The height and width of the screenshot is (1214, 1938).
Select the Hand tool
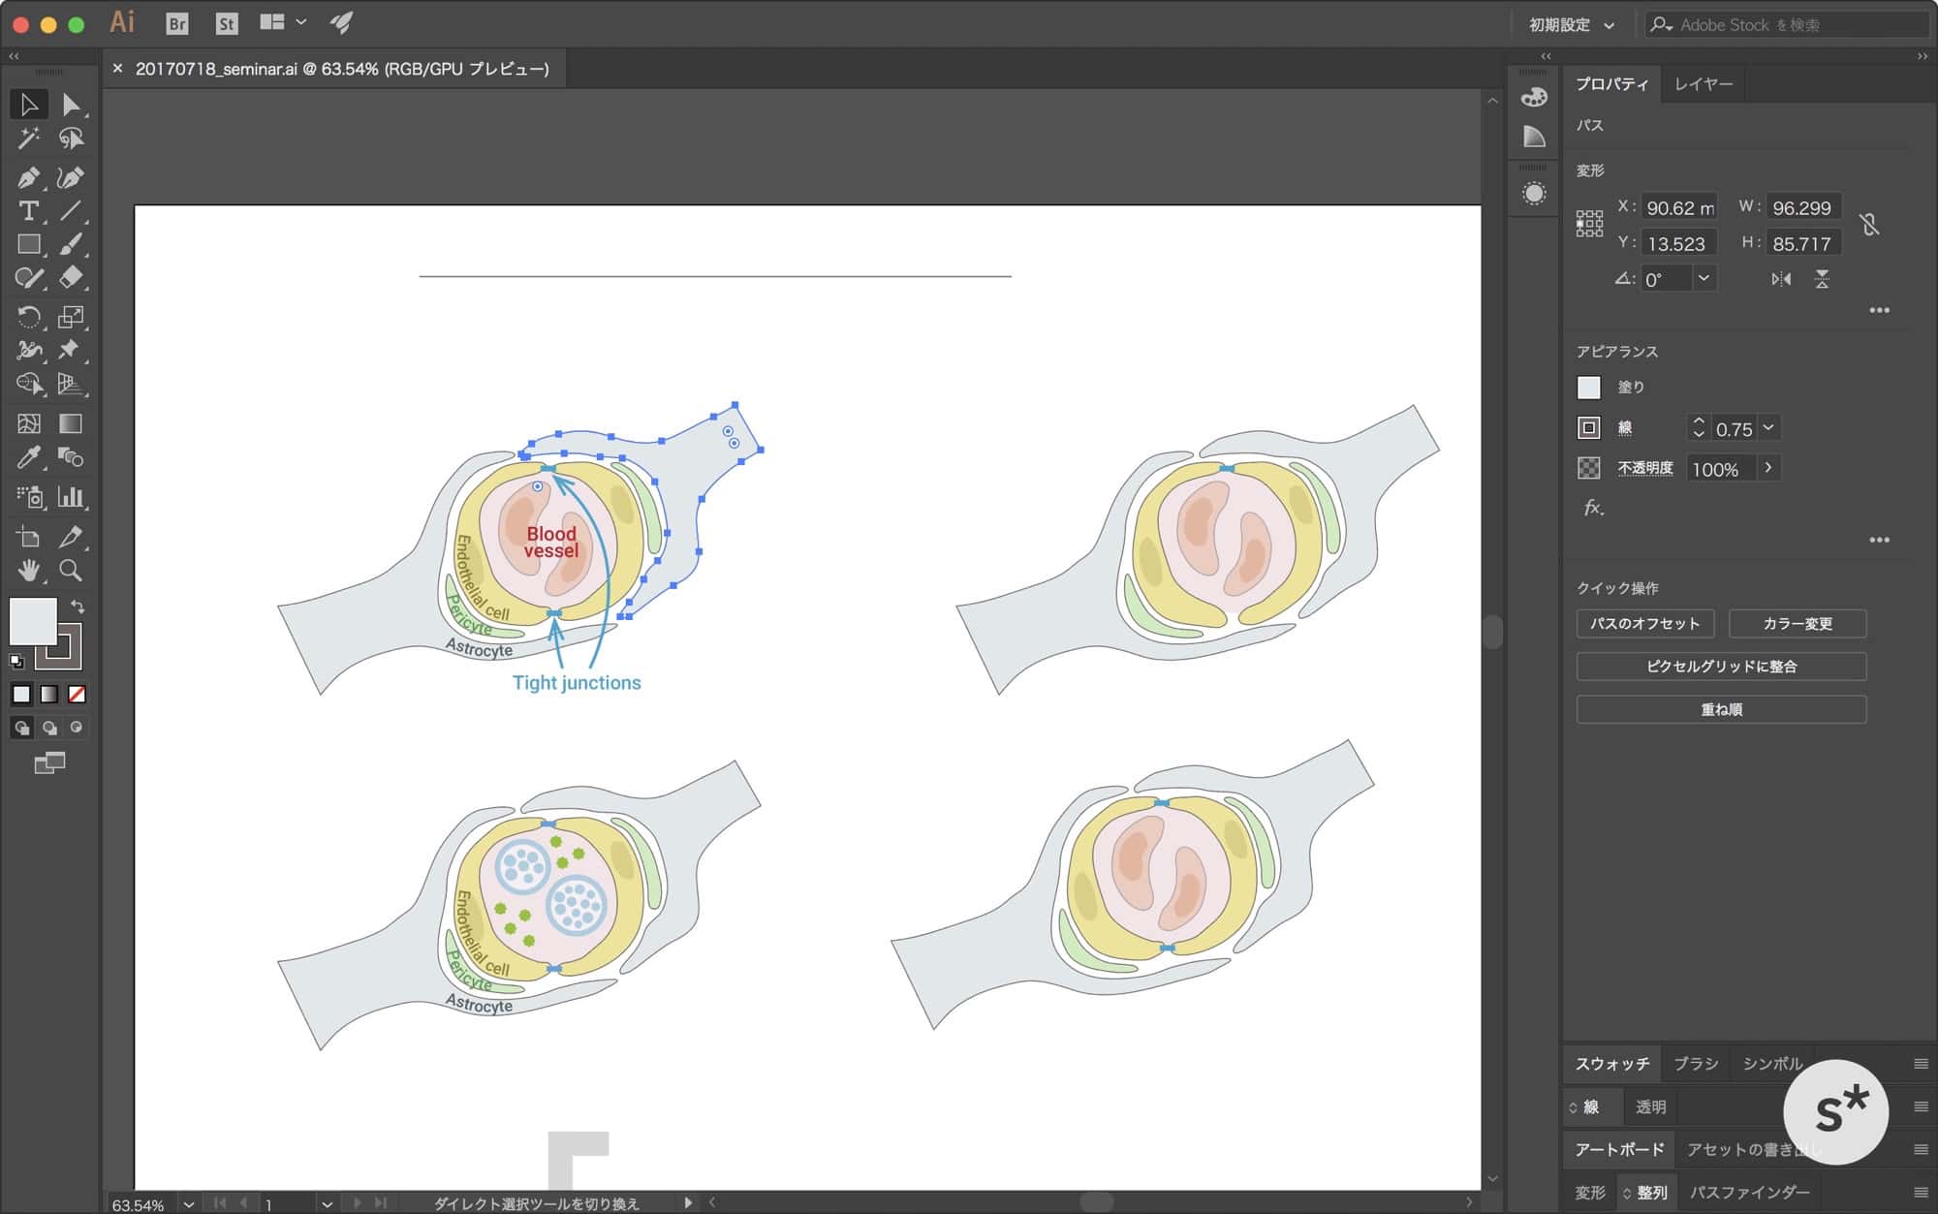click(x=28, y=570)
